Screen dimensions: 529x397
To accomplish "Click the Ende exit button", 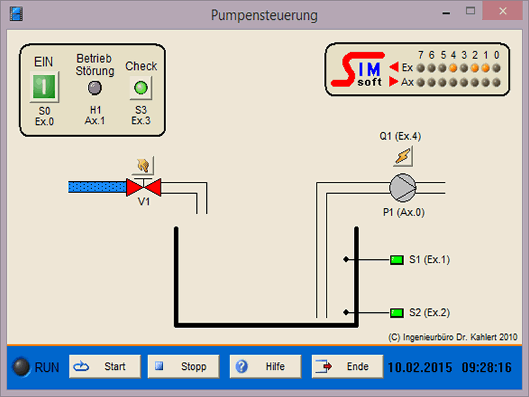I will point(347,367).
